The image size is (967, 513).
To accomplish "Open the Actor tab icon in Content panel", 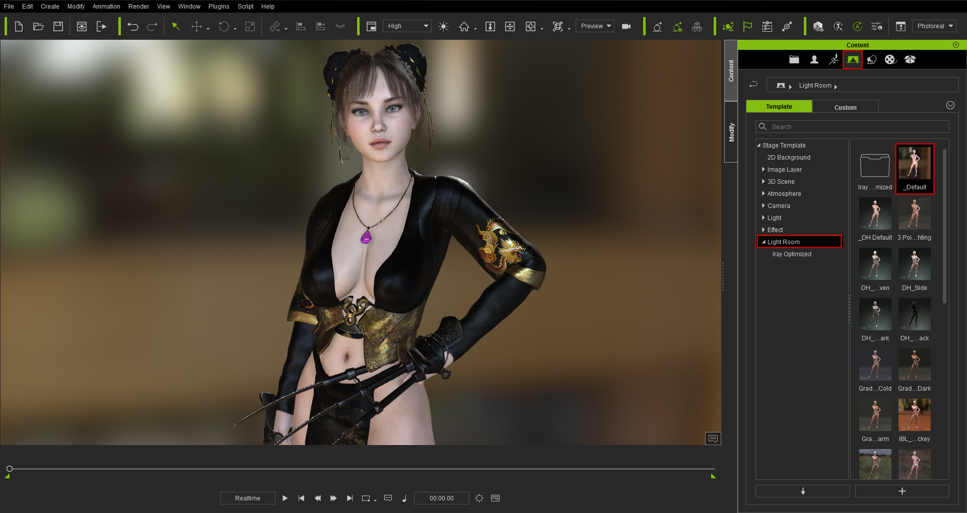I will [x=814, y=59].
